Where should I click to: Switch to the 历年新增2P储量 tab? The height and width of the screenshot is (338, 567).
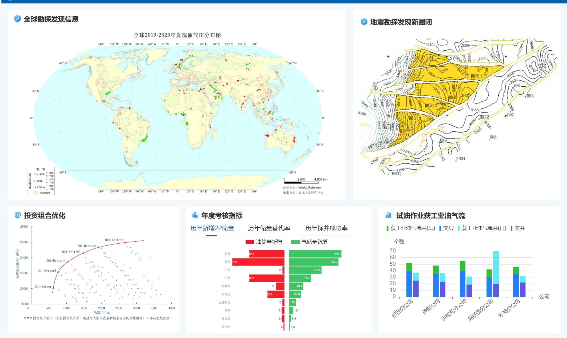(x=212, y=228)
